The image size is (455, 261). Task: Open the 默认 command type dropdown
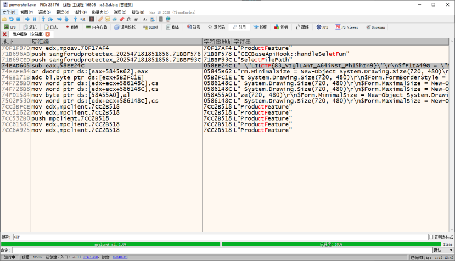(x=442, y=250)
